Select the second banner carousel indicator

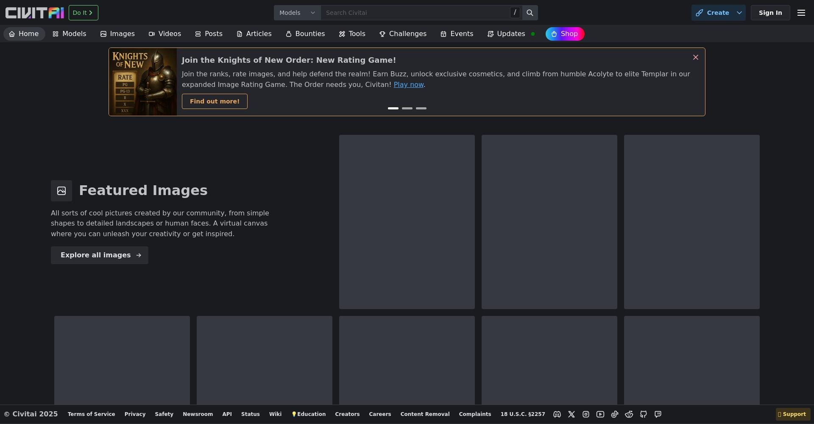click(407, 109)
